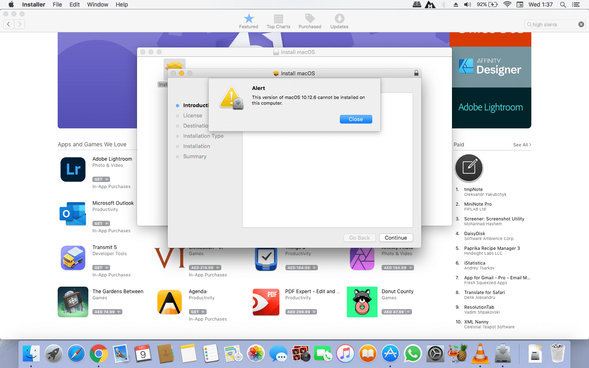This screenshot has height=368, width=589.
Task: Open the Installer menu
Action: coord(34,4)
